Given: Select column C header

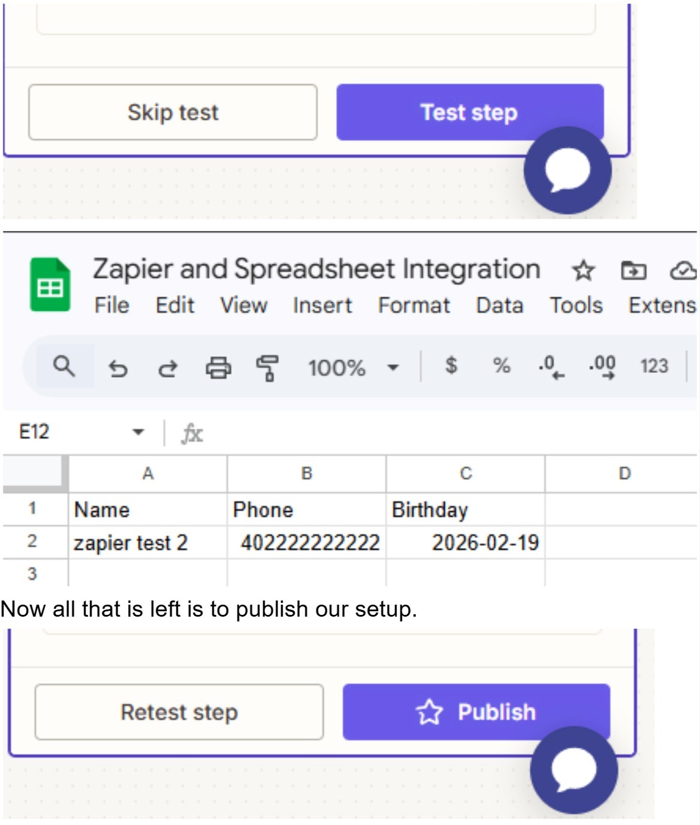Looking at the screenshot, I should [466, 474].
